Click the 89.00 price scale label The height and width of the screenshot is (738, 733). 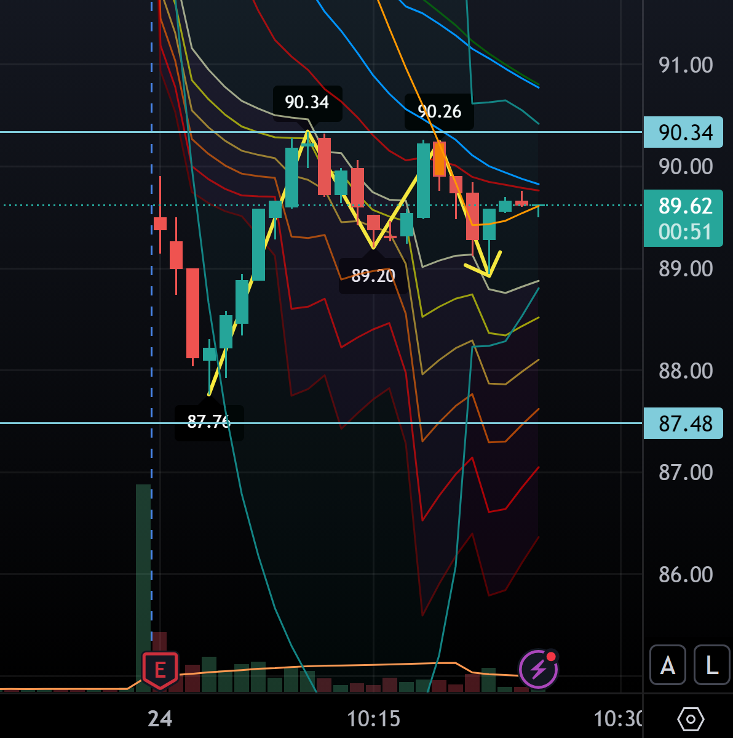686,269
